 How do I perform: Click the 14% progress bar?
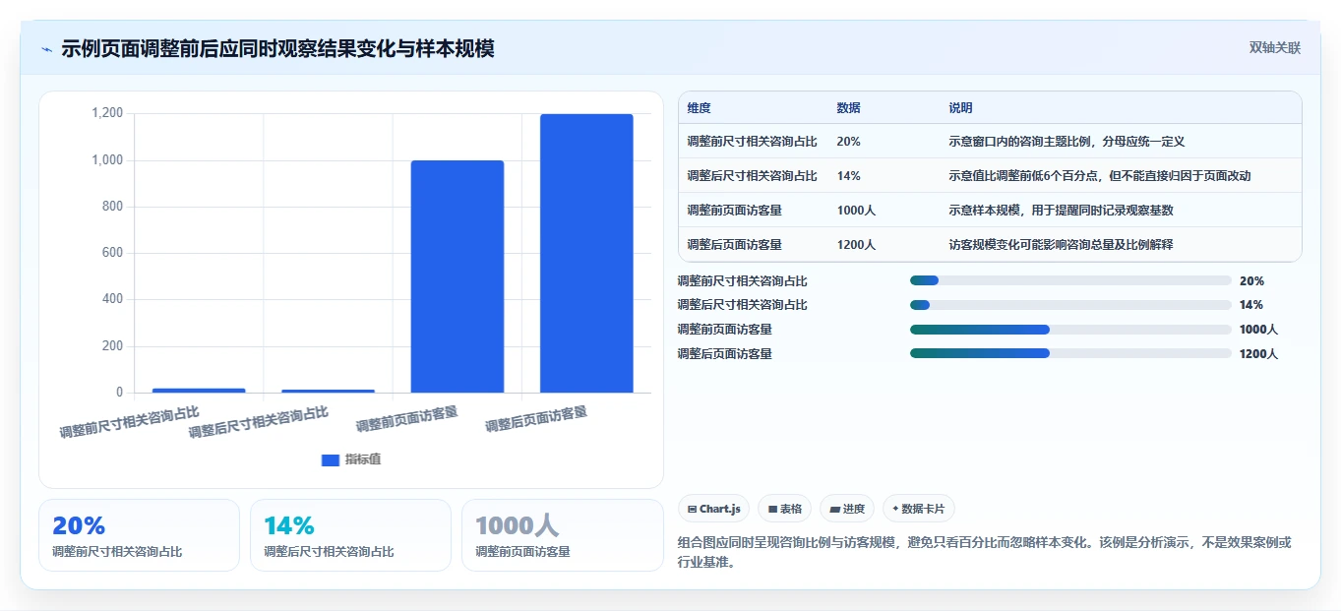click(x=1070, y=305)
